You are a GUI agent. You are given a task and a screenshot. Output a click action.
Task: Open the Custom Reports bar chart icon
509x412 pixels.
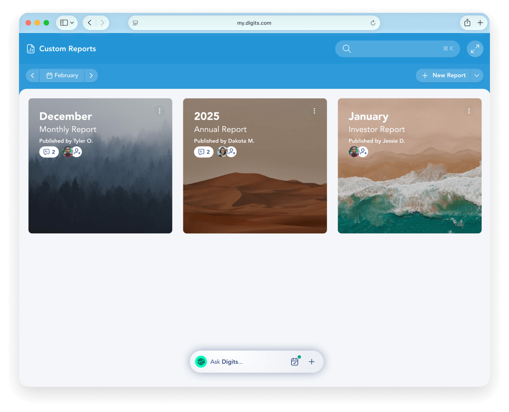coord(31,49)
